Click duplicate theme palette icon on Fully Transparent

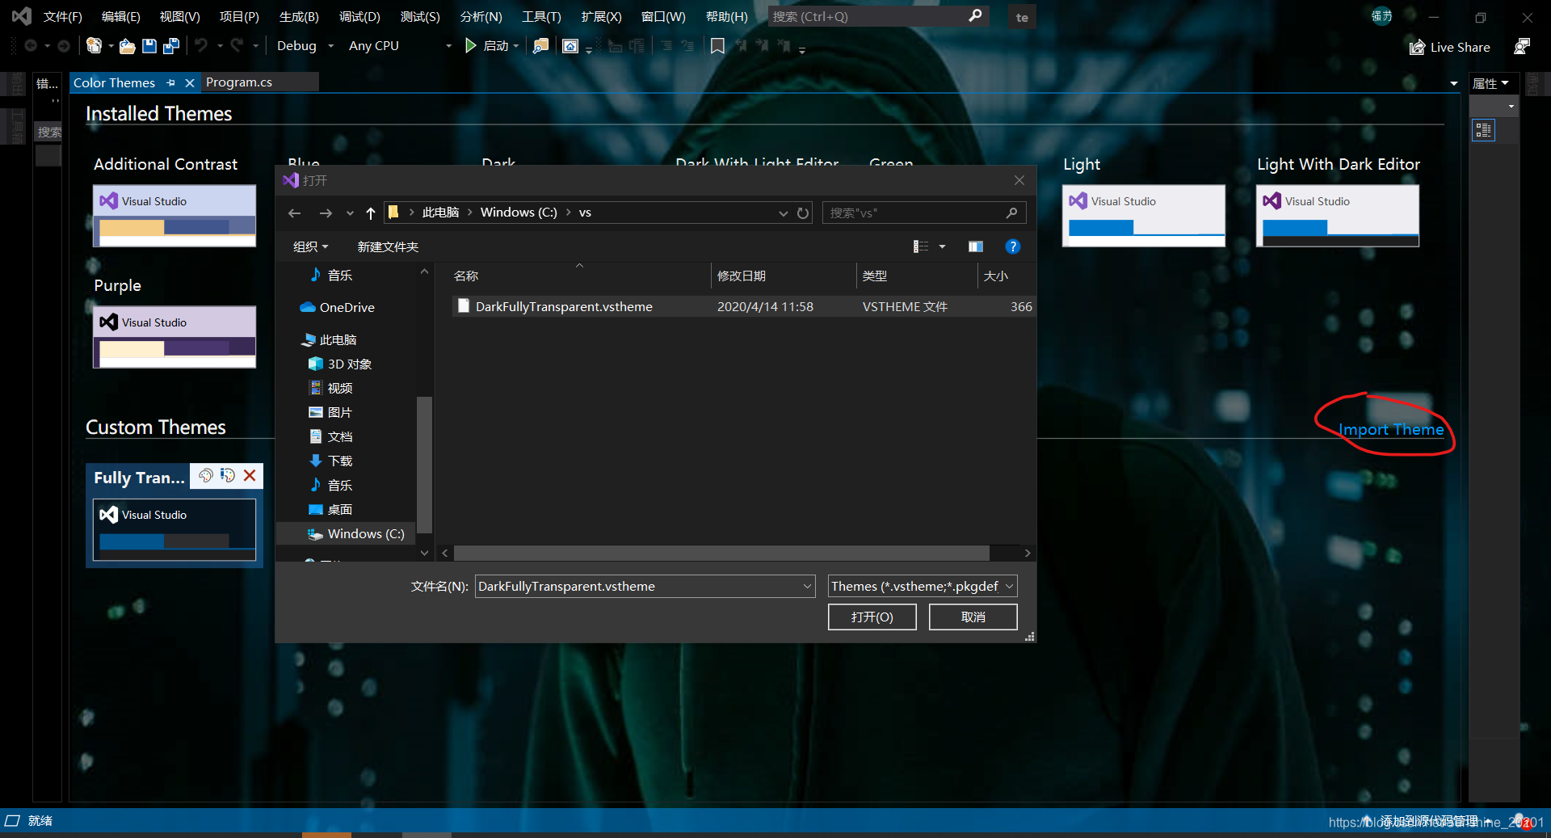206,476
